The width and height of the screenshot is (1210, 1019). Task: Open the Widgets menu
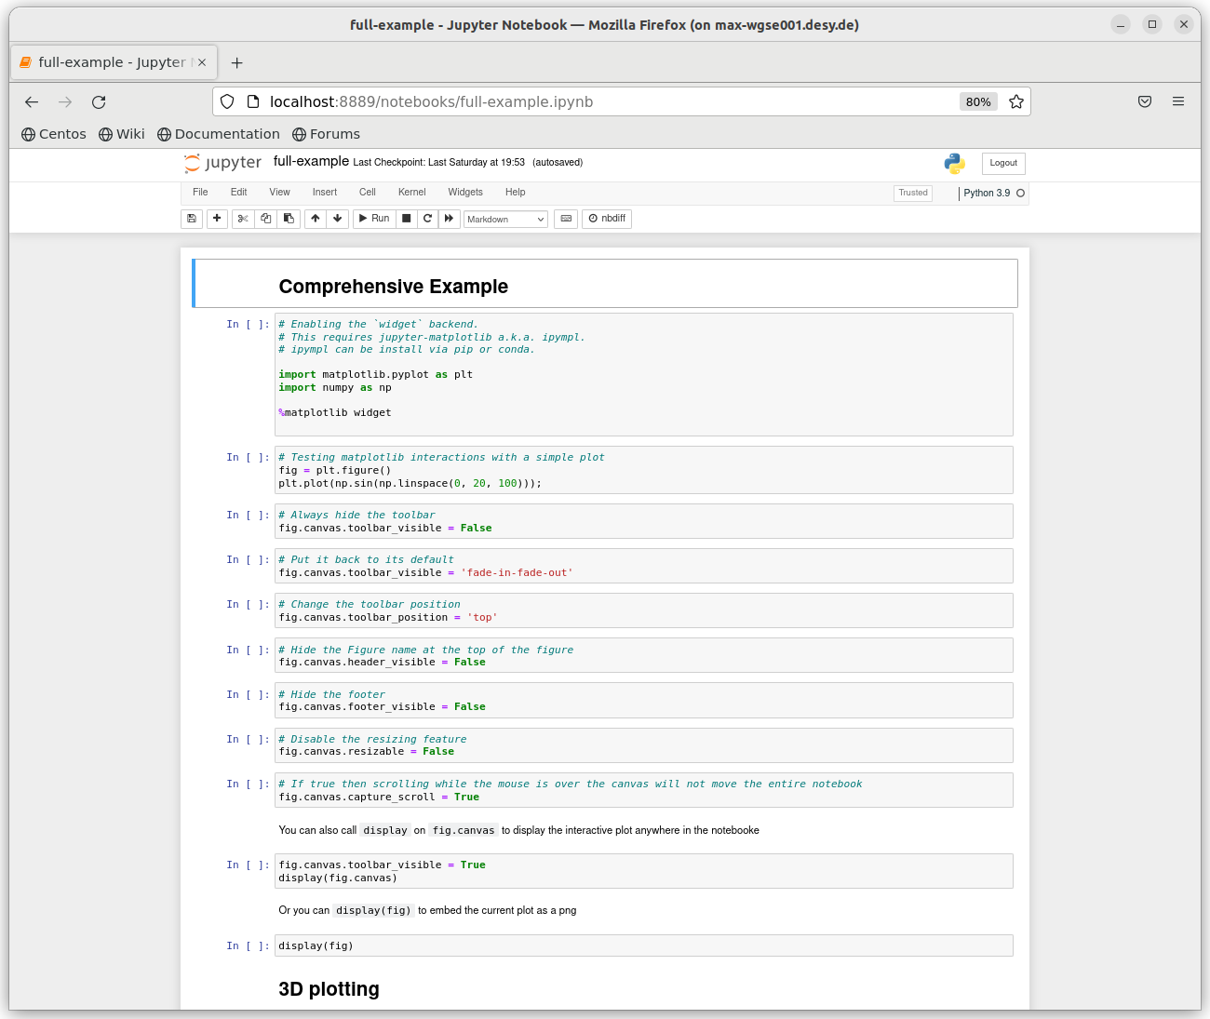pos(465,193)
